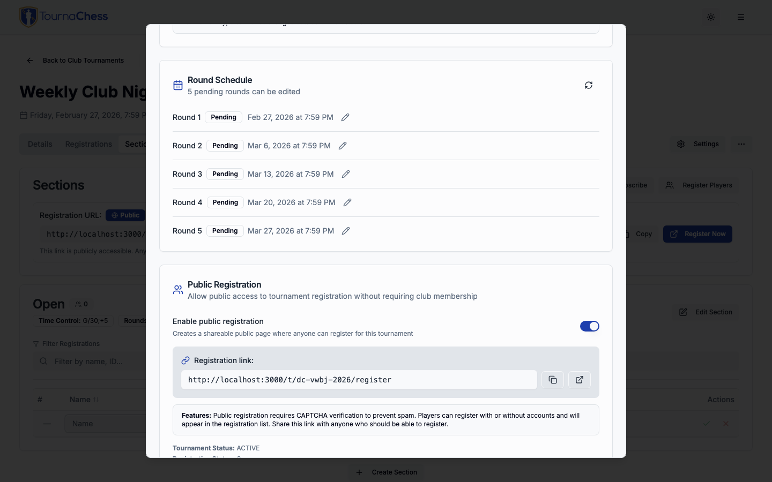Disable public registration
The width and height of the screenshot is (772, 482).
click(x=590, y=326)
